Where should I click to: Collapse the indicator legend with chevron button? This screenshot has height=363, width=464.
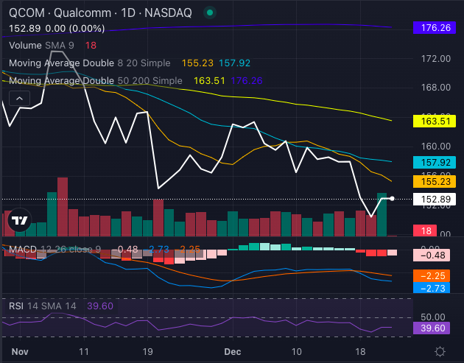[x=18, y=98]
